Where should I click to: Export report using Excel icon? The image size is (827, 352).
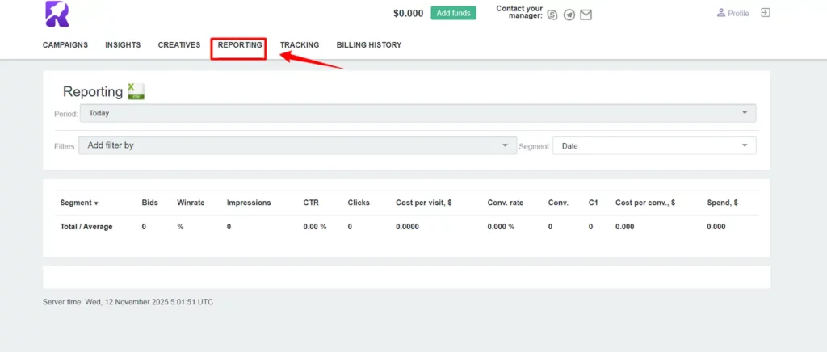tap(136, 91)
